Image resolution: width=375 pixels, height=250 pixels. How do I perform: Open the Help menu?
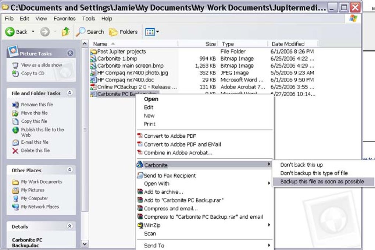tap(107, 18)
